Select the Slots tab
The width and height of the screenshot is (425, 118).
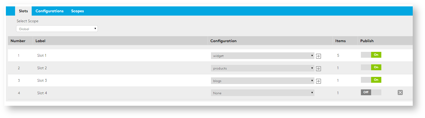tap(23, 11)
